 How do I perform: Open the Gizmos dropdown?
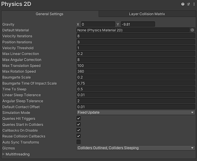pyautogui.click(x=136, y=148)
